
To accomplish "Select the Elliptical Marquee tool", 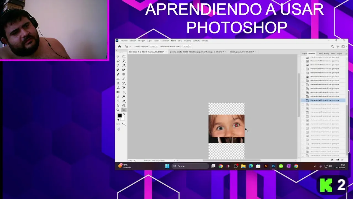I will coord(123,57).
